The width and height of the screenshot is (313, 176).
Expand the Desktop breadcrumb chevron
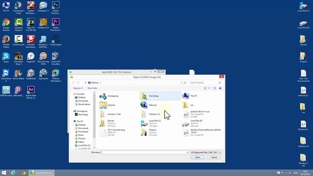[101, 83]
